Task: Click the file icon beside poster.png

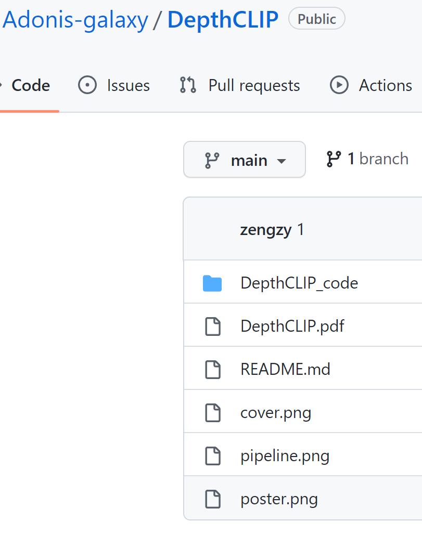Action: (213, 498)
